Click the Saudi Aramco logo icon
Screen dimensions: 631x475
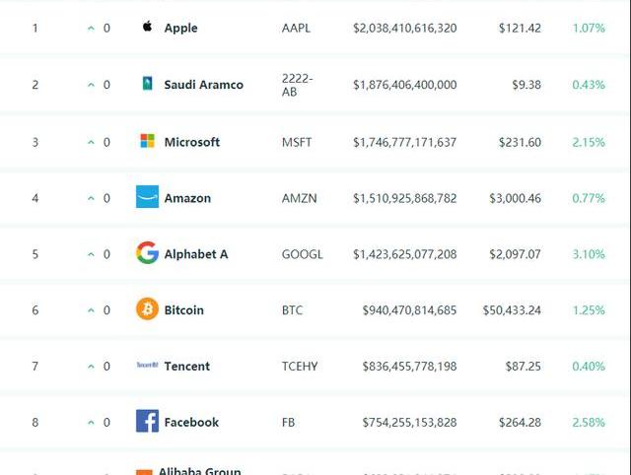(147, 84)
